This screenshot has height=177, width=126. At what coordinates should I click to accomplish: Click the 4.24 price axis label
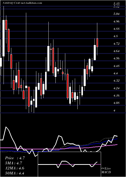[x=116, y=88]
